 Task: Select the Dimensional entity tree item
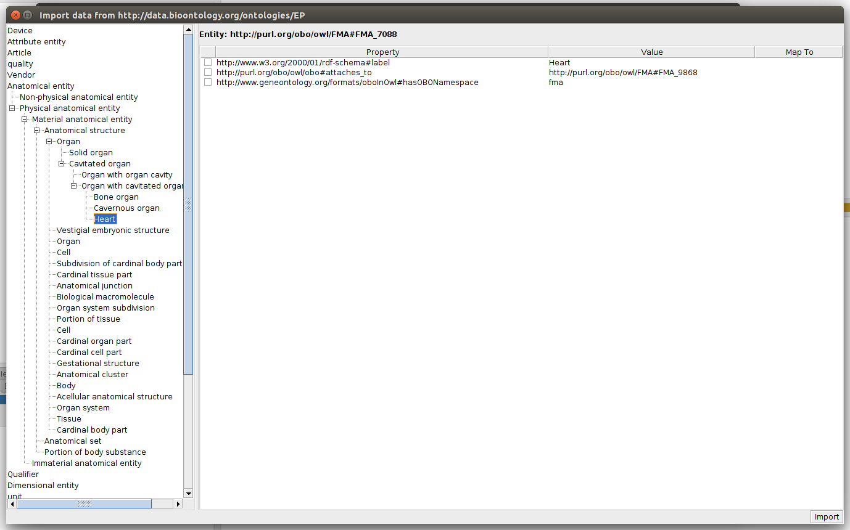point(43,485)
